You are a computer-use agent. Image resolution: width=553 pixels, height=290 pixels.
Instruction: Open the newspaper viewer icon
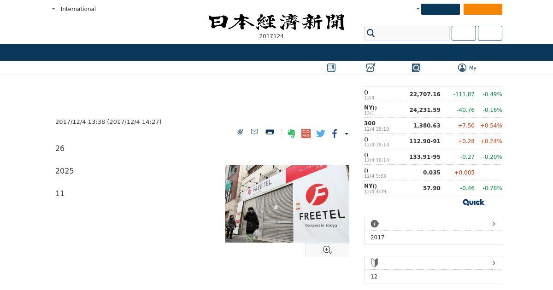click(x=331, y=68)
